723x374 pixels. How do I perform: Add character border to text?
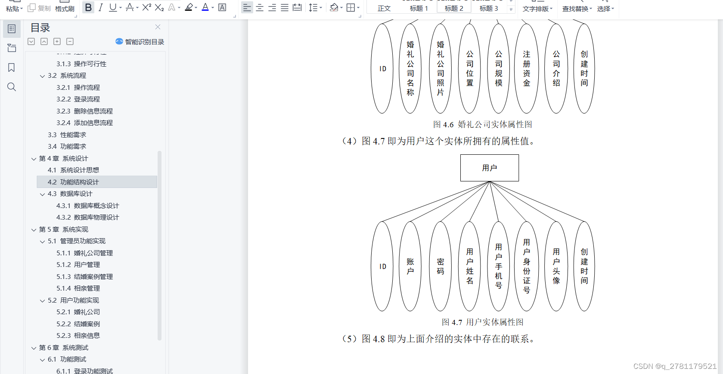[x=222, y=7]
